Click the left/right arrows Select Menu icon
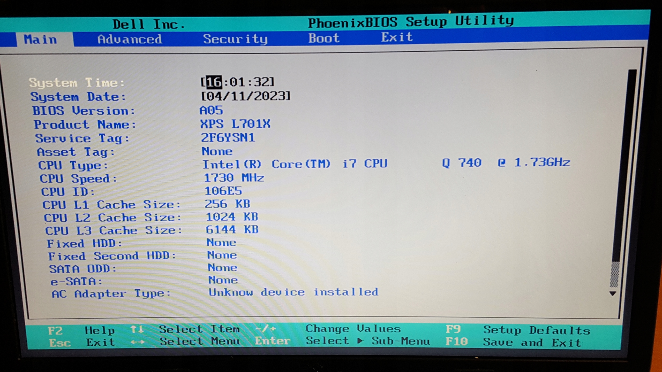Viewport: 662px width, 372px height. pyautogui.click(x=137, y=342)
